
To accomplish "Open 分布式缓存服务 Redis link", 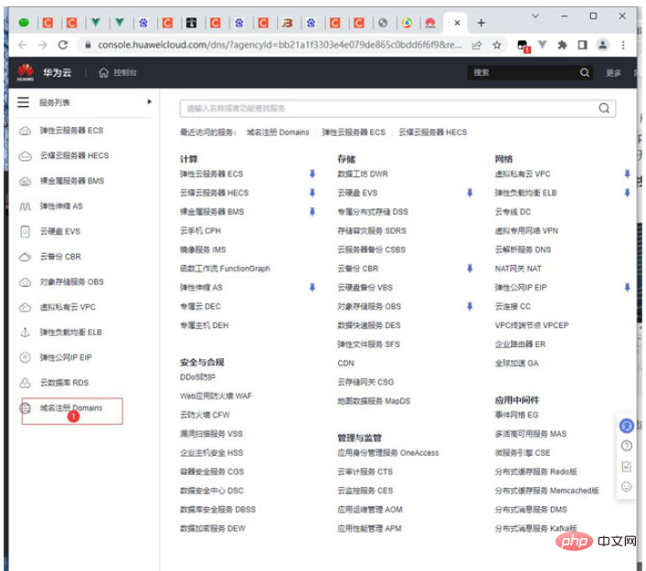I will click(536, 471).
